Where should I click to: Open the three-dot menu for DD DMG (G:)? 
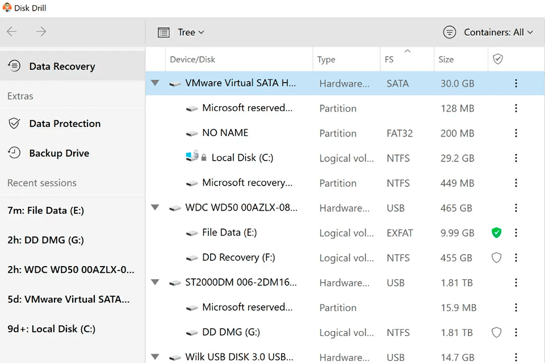[515, 332]
